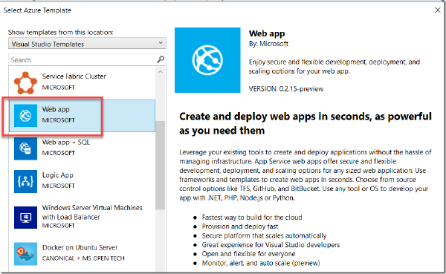Image resolution: width=446 pixels, height=274 pixels.
Task: Choose Docker on Ubuntu Server title
Action: click(80, 247)
